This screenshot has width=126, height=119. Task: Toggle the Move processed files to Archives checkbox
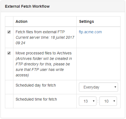9,53
